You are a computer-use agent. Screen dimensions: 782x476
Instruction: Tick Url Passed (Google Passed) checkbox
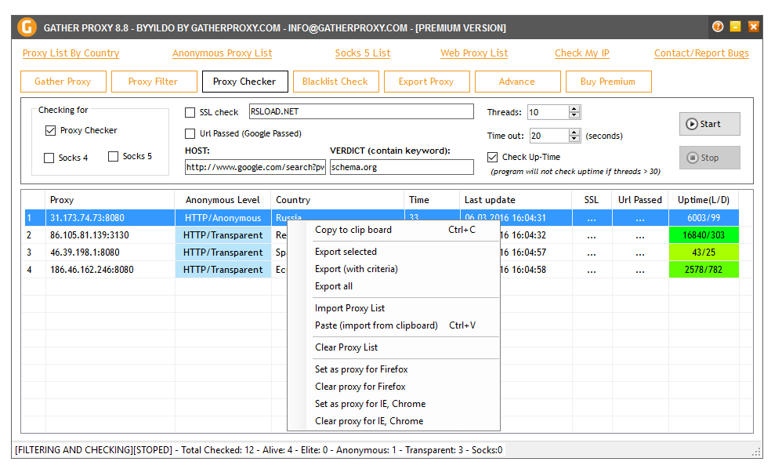[x=190, y=134]
